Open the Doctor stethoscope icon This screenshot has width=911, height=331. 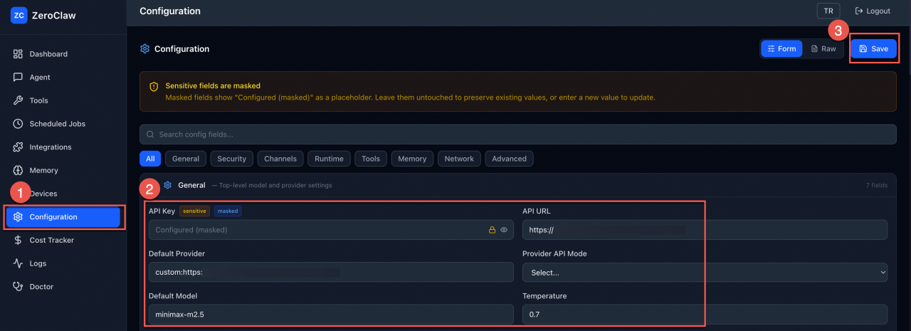pyautogui.click(x=18, y=287)
